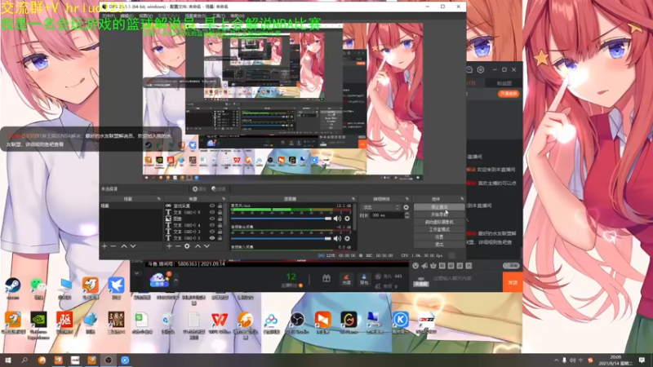The height and width of the screenshot is (367, 653).
Task: Remove scene with minus icon in Scenes panel
Action: (113, 246)
